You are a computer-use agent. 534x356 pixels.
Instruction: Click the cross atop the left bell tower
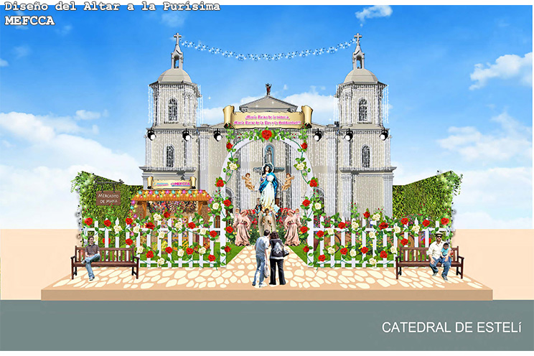(x=177, y=38)
